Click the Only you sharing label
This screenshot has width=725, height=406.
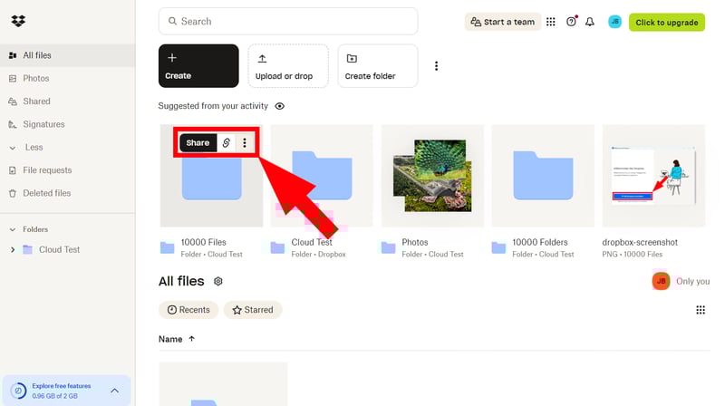(x=692, y=281)
